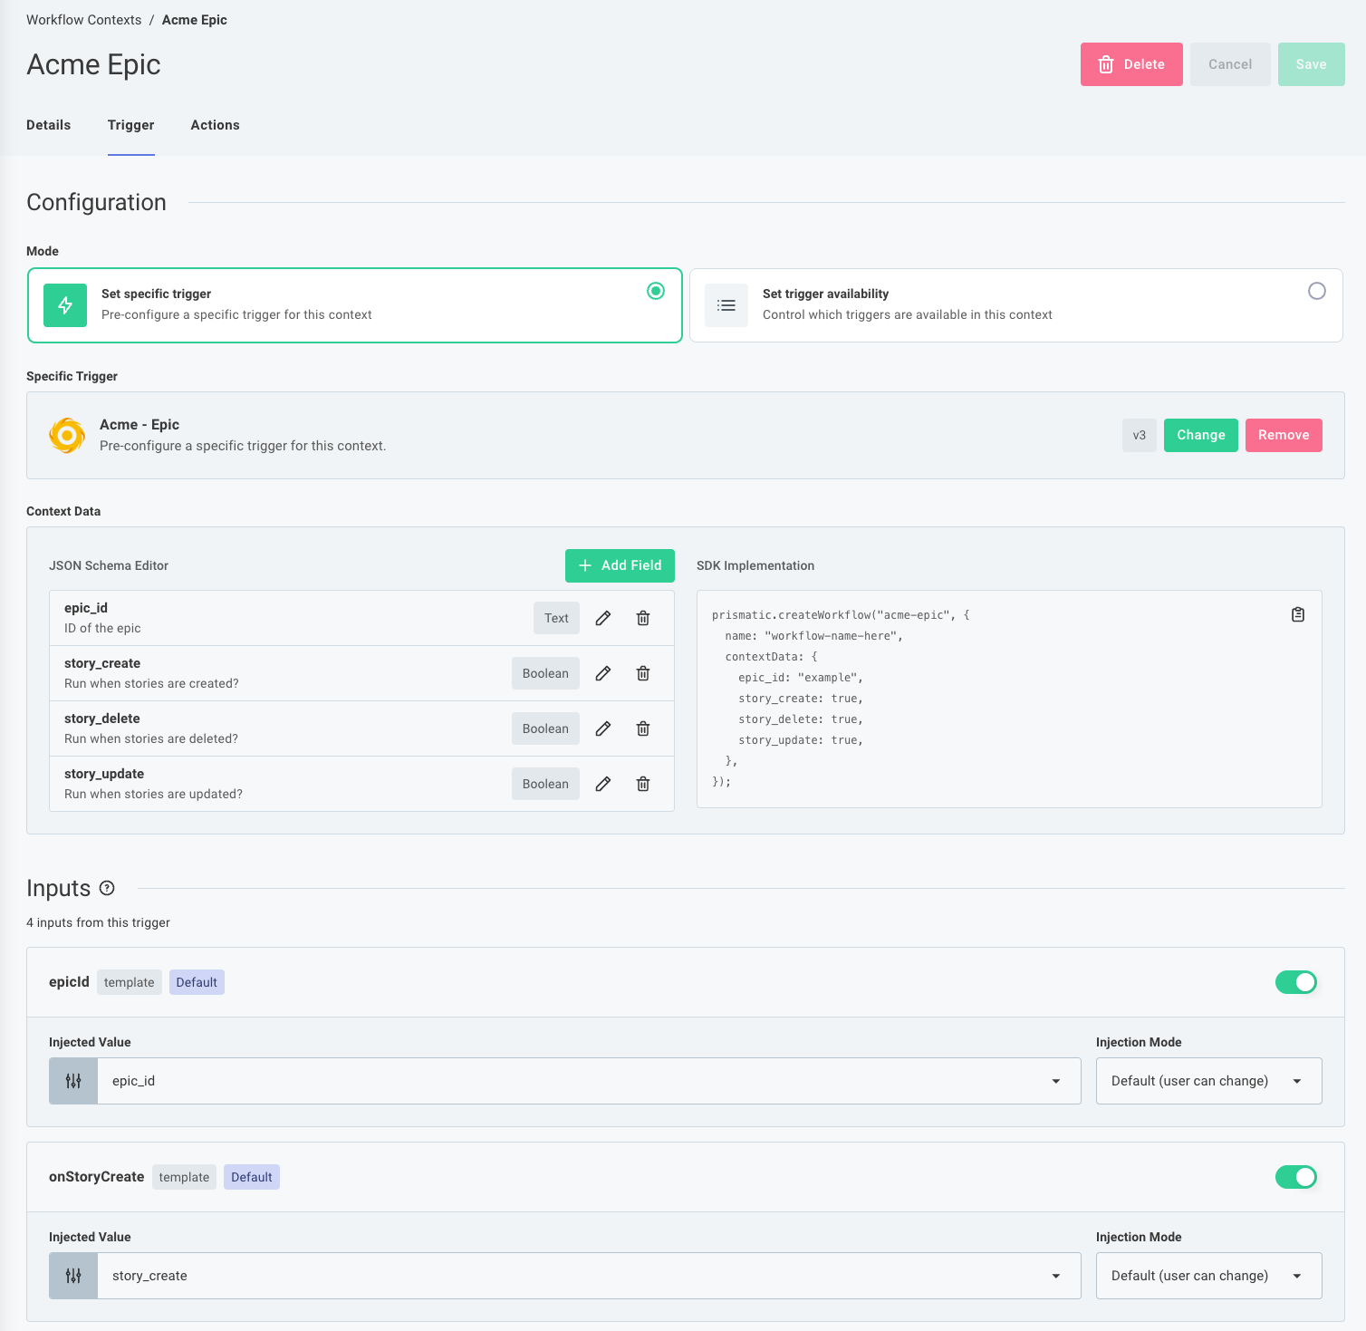This screenshot has height=1331, width=1366.
Task: Click the 'ID of the epic' description
Action: click(102, 628)
